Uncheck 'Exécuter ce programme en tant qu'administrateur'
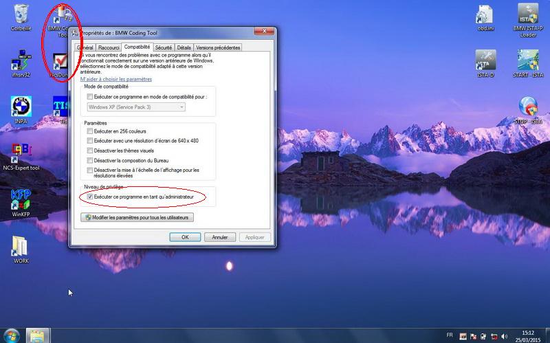Viewport: 550px width, 343px height. tap(90, 197)
